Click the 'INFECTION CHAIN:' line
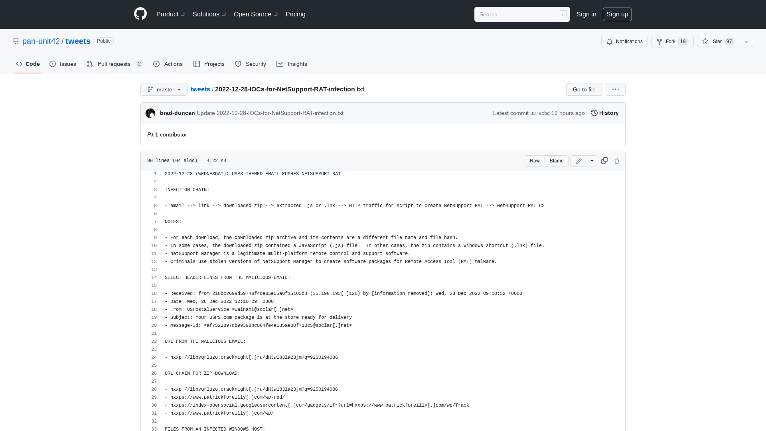Screen dimensions: 766x431 click(187, 190)
